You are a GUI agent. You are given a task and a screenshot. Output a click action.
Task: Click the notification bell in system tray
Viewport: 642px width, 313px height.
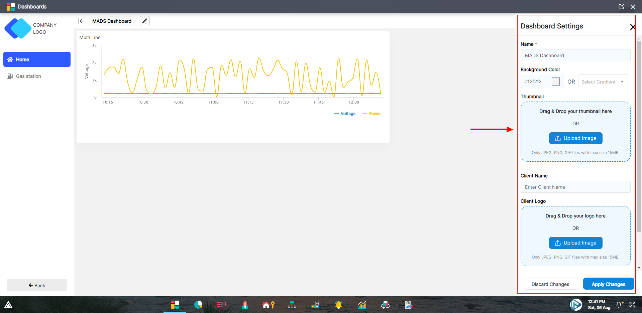click(619, 305)
